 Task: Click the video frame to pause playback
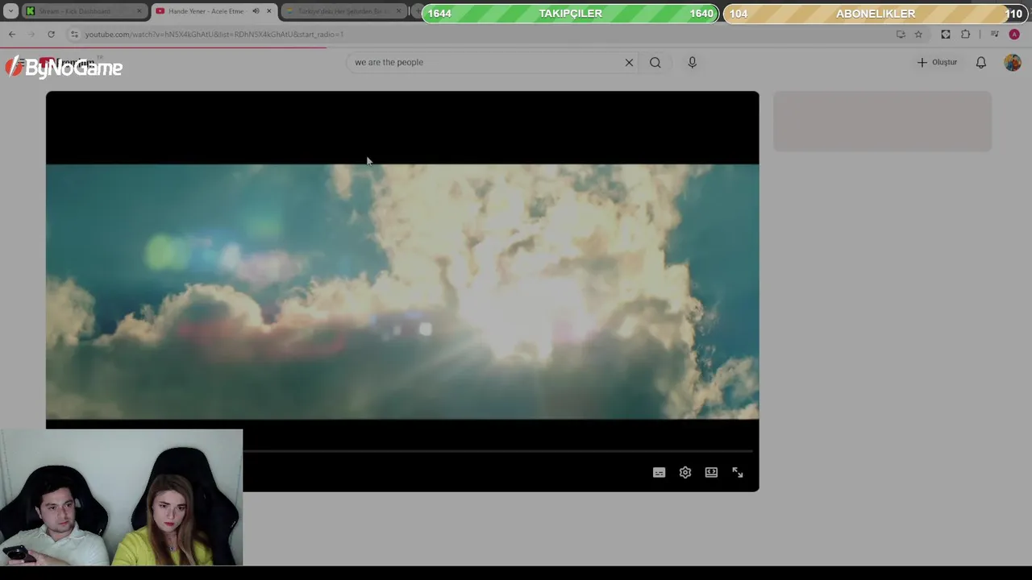[402, 291]
